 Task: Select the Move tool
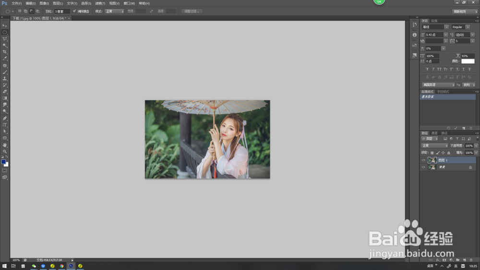[5, 26]
